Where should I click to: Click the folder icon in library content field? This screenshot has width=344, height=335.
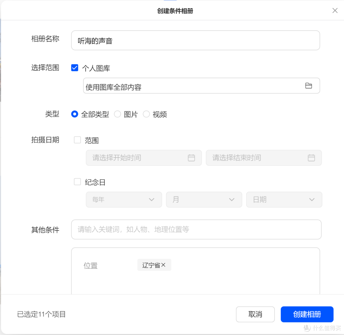click(x=308, y=86)
